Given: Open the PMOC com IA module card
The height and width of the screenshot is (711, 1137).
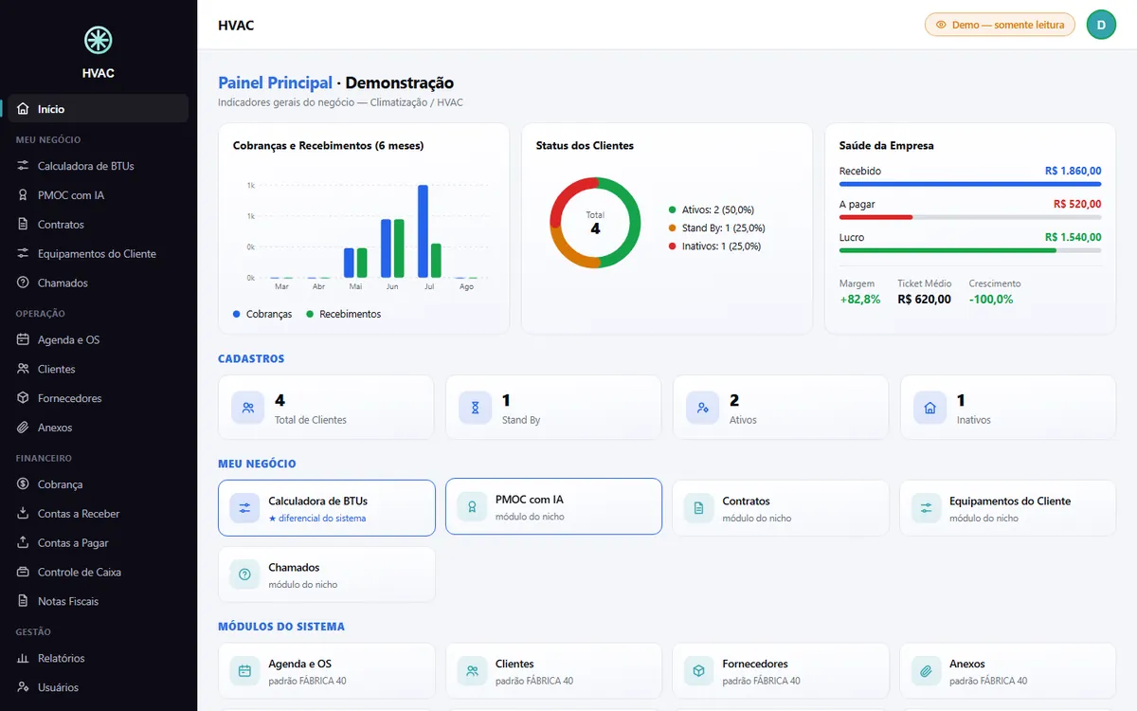Looking at the screenshot, I should point(553,507).
